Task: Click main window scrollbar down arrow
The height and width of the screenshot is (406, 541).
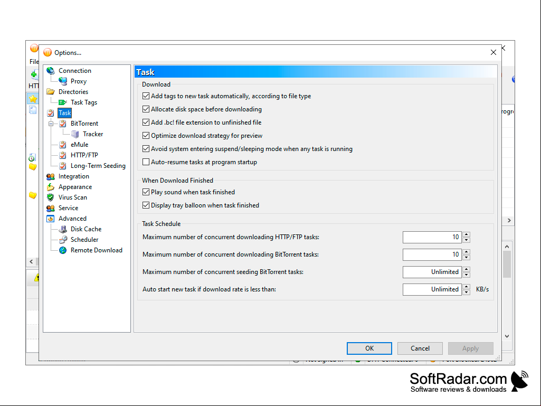Action: click(x=507, y=336)
